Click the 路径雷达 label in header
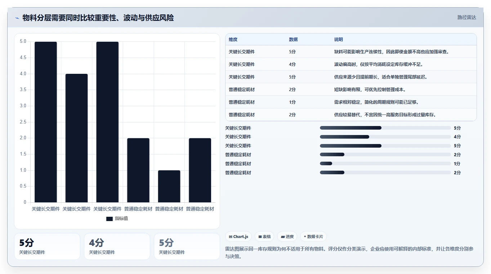 pyautogui.click(x=467, y=17)
